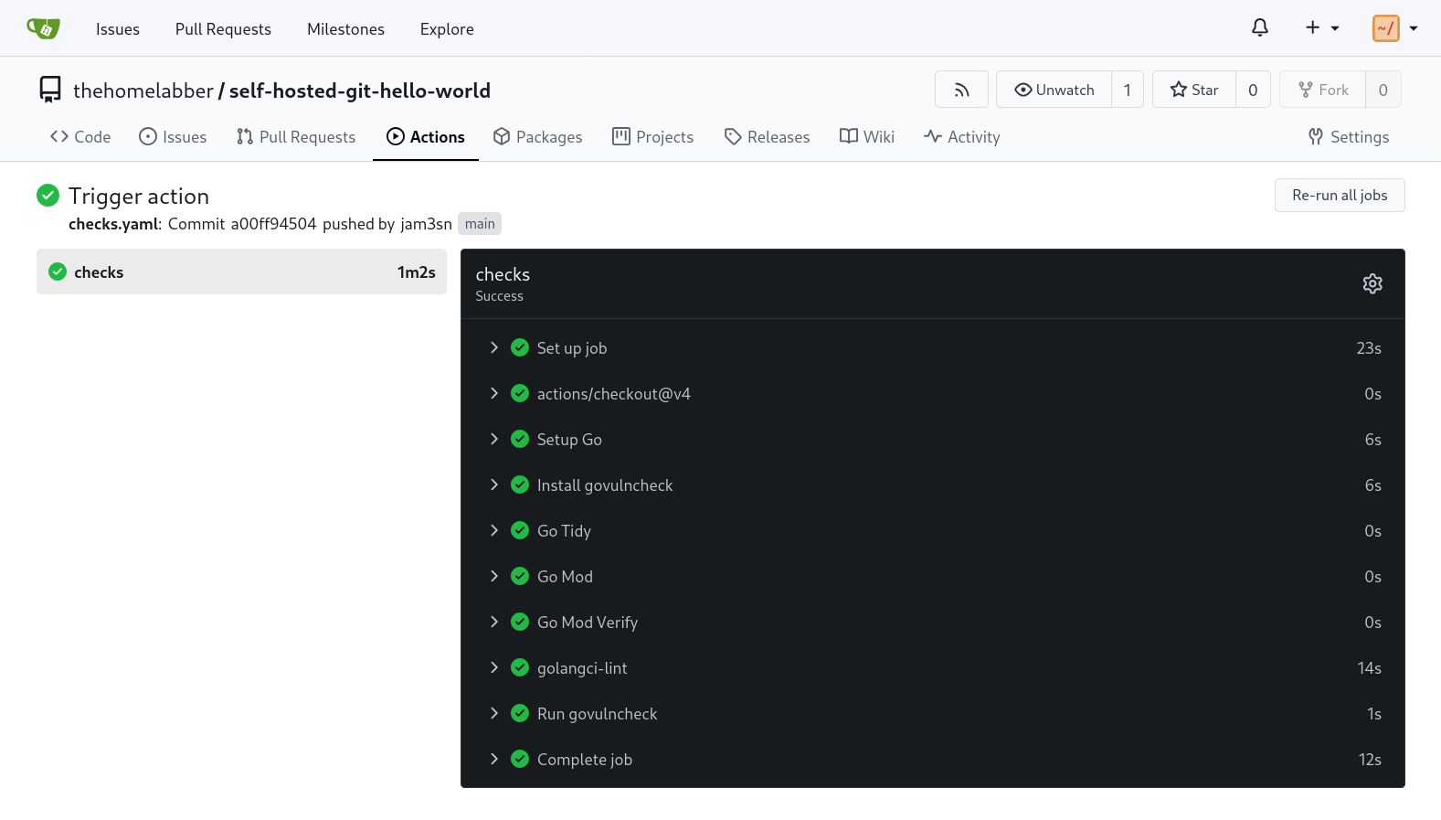Open commit a00ff94504
This screenshot has height=820, width=1441.
click(x=273, y=224)
